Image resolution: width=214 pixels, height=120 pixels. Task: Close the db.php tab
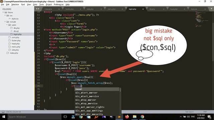(x=164, y=9)
